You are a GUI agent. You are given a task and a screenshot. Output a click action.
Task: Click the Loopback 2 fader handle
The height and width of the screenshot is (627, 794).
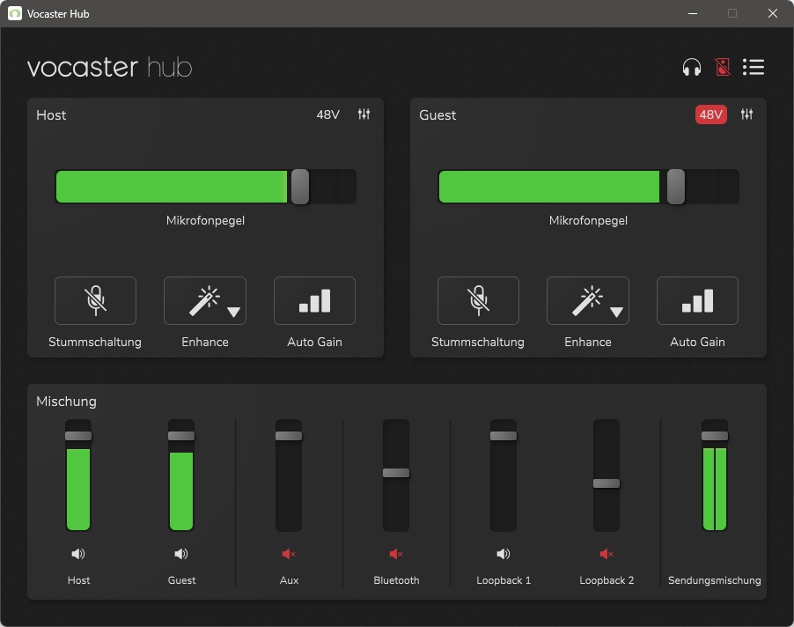(607, 483)
